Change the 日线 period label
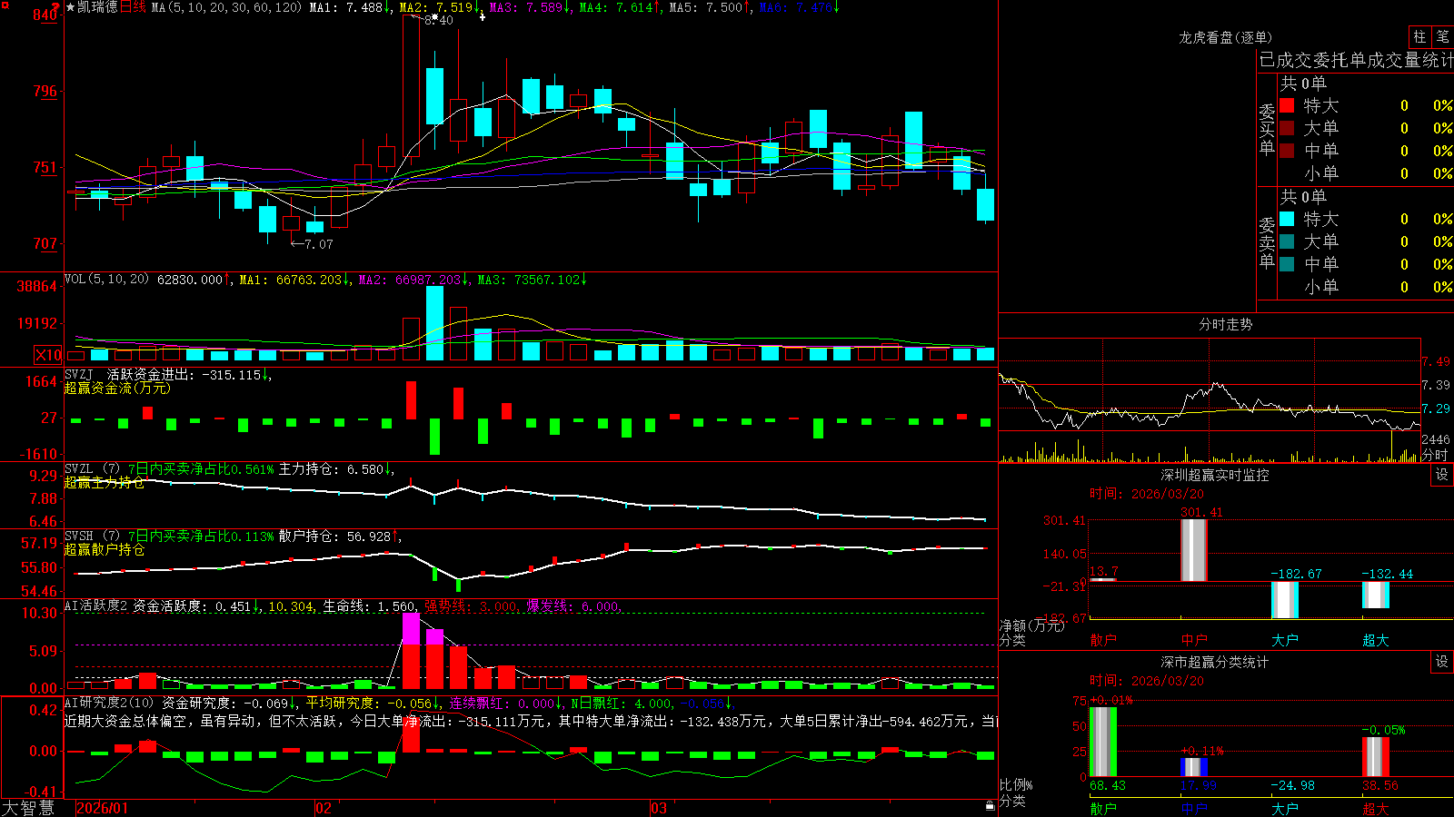 [133, 7]
